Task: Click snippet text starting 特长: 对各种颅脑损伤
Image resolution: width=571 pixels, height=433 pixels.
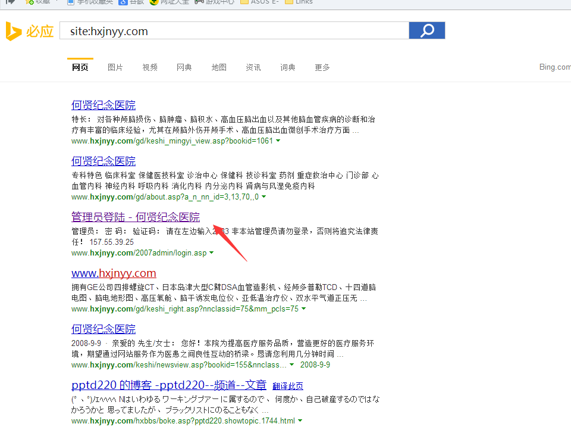Action: (223, 124)
